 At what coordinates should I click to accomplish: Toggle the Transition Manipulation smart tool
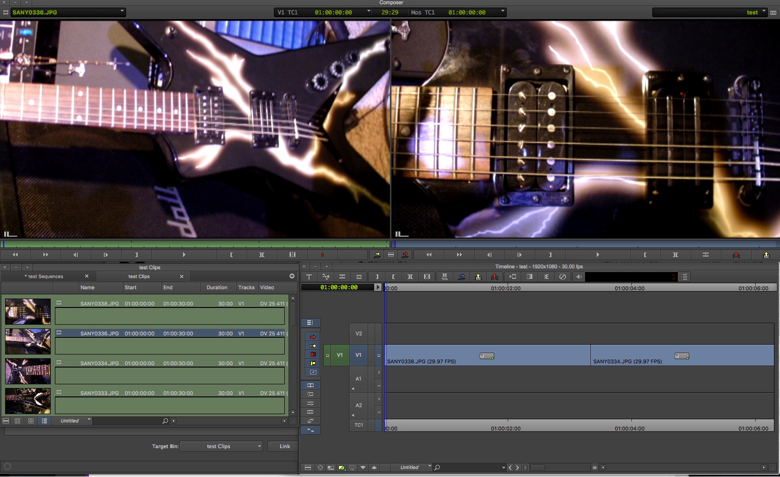(313, 372)
